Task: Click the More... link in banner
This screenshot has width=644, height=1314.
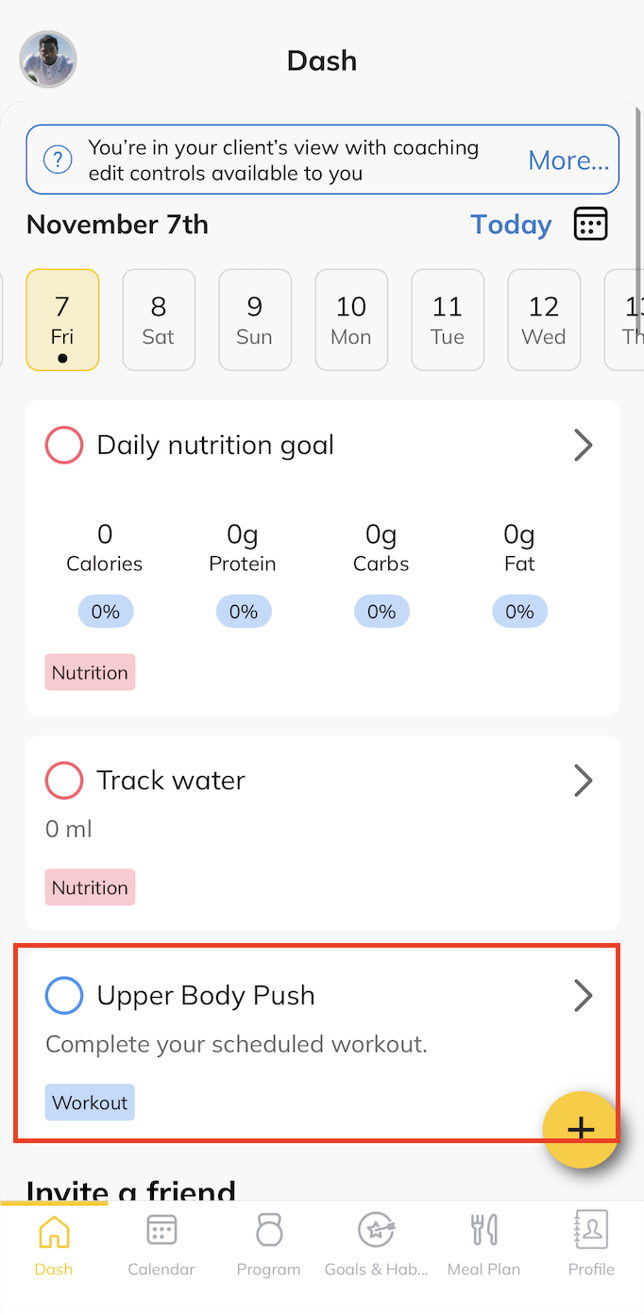Action: pos(568,160)
